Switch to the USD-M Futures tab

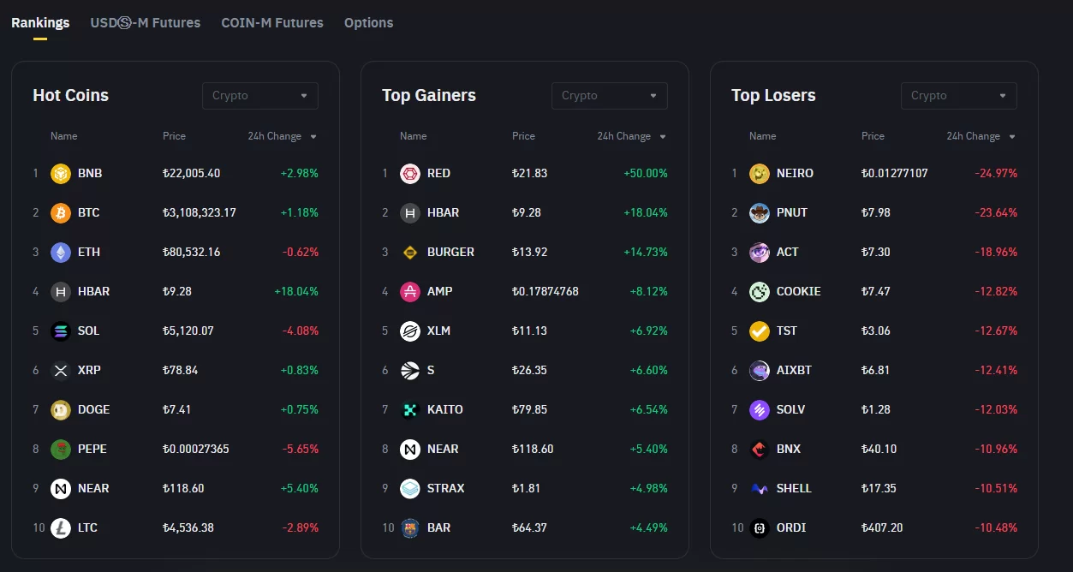(x=146, y=23)
